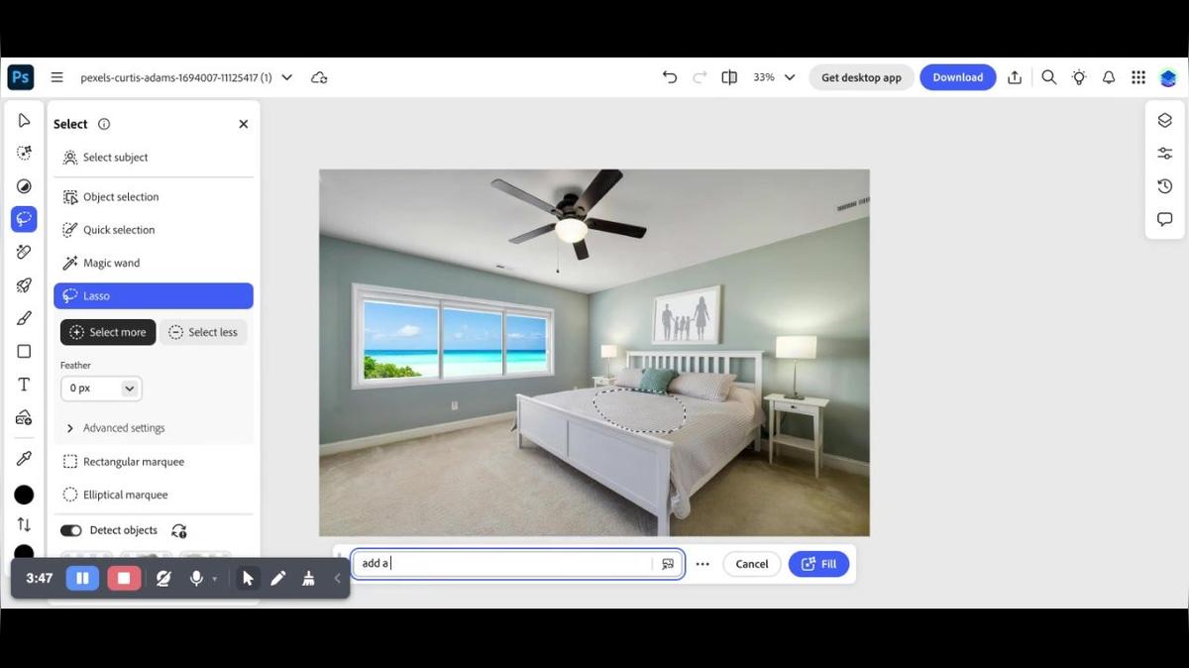The height and width of the screenshot is (668, 1189).
Task: Open the Comments panel icon
Action: [x=1164, y=219]
